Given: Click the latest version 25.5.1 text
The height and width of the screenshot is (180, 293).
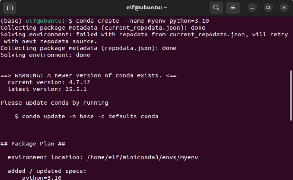Looking at the screenshot, I should pos(47,89).
